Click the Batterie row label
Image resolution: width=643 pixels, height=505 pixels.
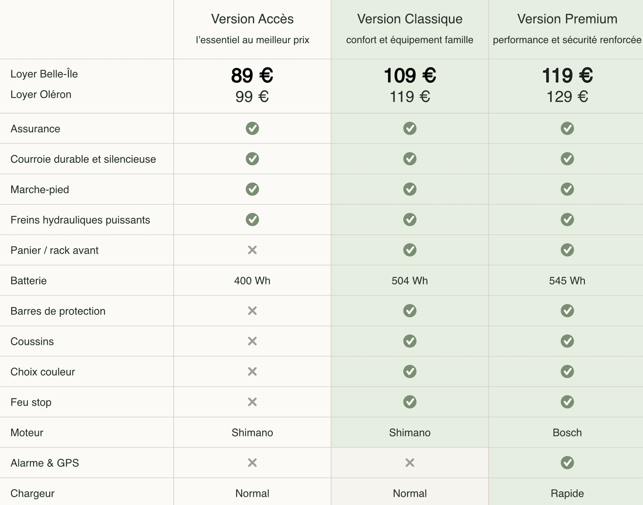[28, 281]
